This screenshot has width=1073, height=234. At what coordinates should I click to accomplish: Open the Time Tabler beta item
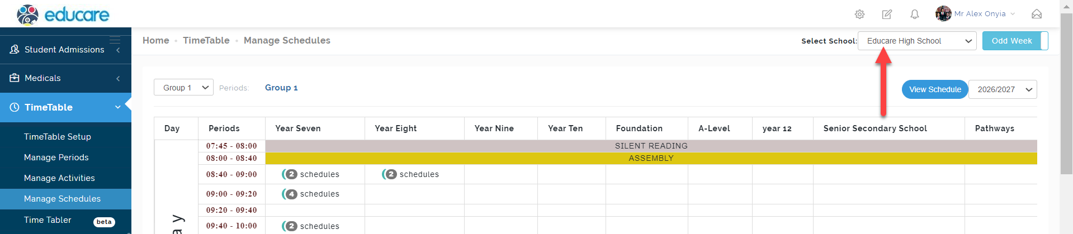[x=48, y=220]
